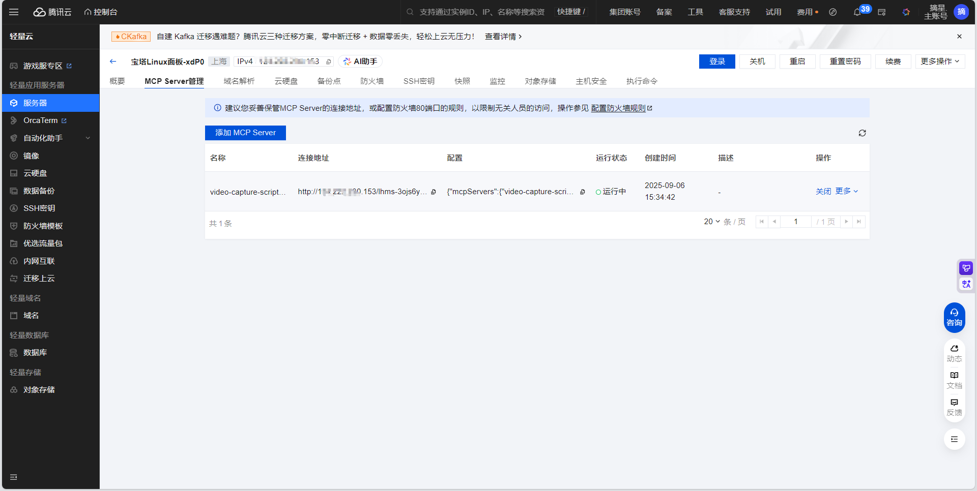Go to the first page arrow
This screenshot has height=491, width=977.
pyautogui.click(x=762, y=222)
